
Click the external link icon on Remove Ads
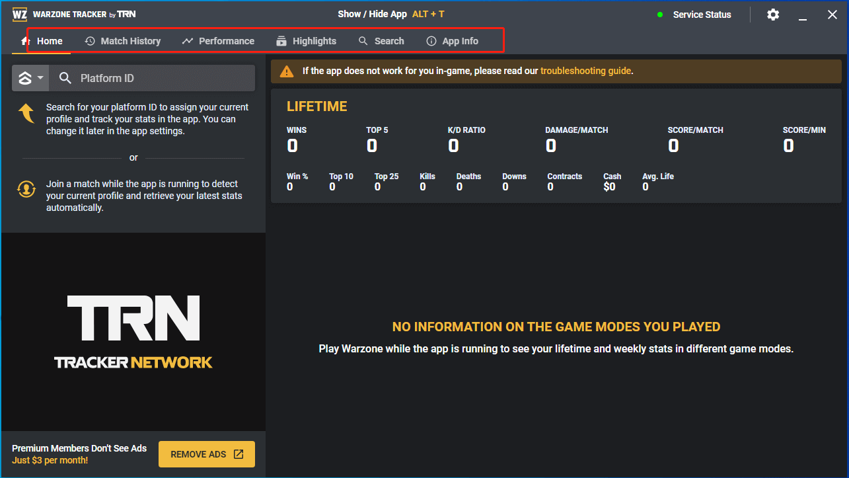239,454
